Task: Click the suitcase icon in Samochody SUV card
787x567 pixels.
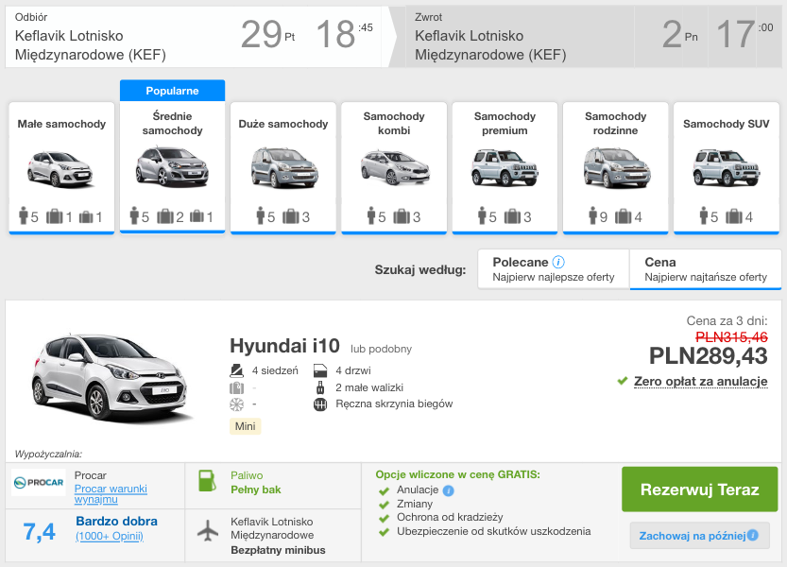Action: [734, 216]
